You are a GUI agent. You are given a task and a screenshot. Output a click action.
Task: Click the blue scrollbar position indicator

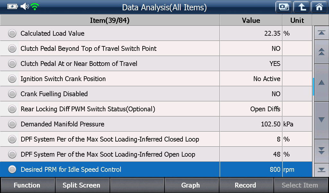point(313,87)
